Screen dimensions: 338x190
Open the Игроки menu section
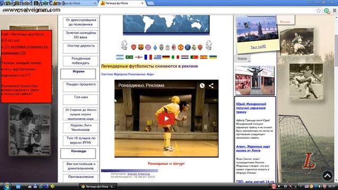[x=78, y=74]
